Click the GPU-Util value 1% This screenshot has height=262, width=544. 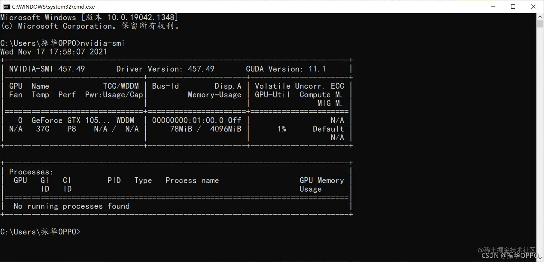(282, 129)
